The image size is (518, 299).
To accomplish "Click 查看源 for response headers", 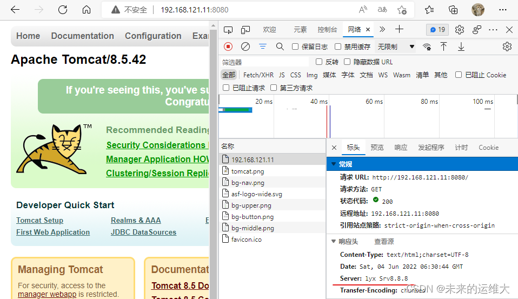I will (384, 242).
